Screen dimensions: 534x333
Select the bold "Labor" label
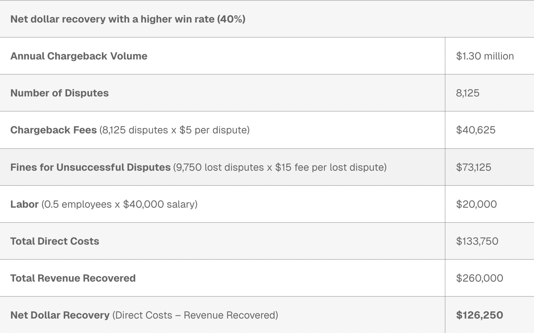pos(24,204)
